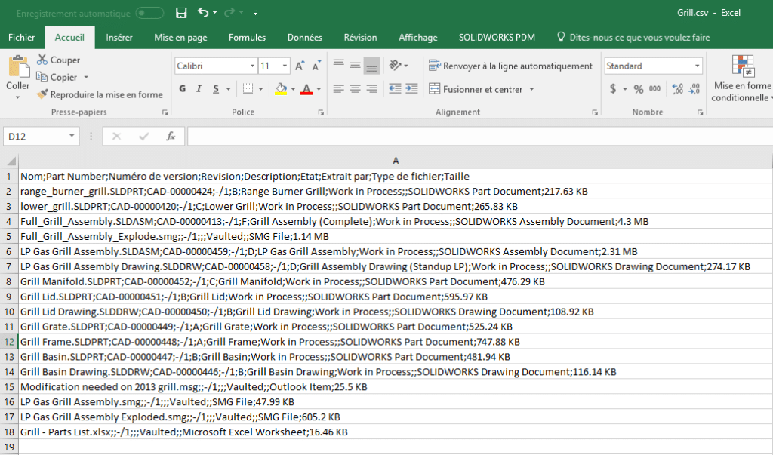
Task: Open undo history dropdown arrow
Action: pos(215,13)
